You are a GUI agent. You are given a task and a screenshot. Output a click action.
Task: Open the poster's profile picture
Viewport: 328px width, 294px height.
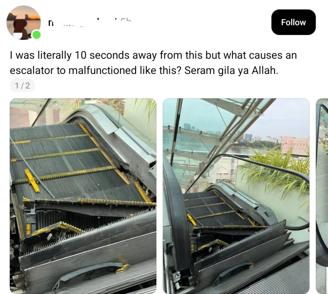click(x=24, y=22)
